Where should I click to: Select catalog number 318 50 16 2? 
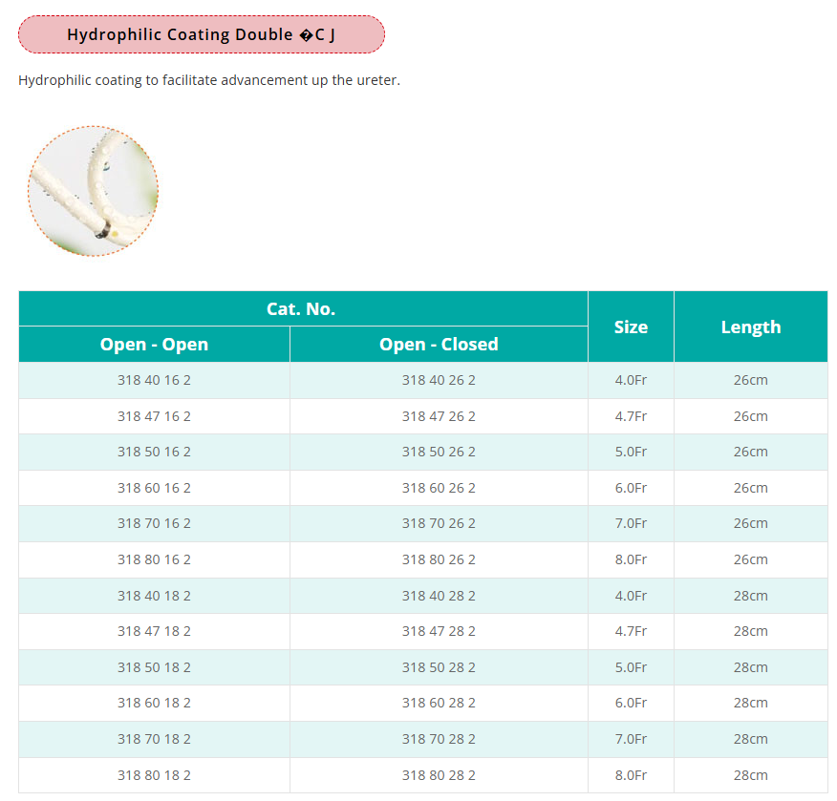tap(154, 452)
